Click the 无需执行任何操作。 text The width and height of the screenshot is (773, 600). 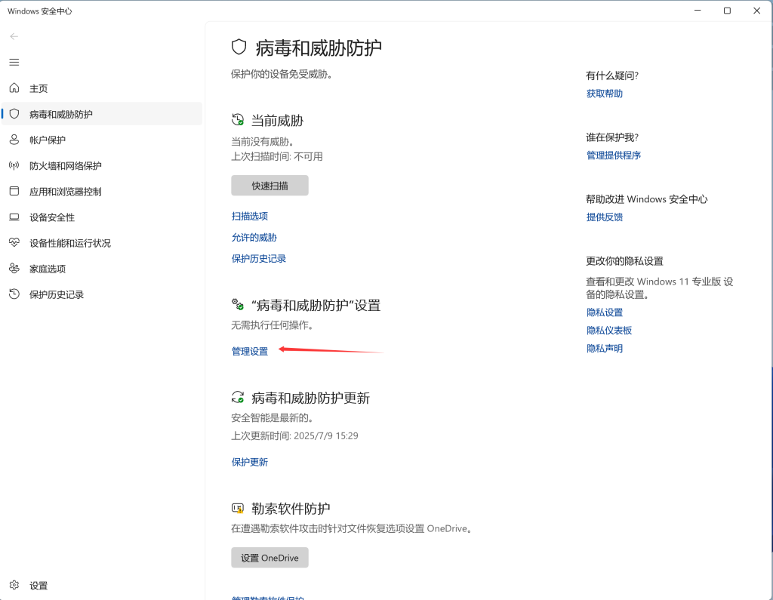pyautogui.click(x=273, y=325)
